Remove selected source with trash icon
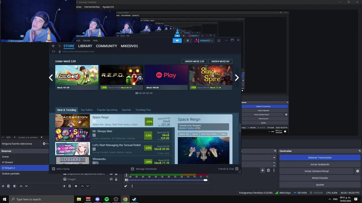 tap(70, 186)
